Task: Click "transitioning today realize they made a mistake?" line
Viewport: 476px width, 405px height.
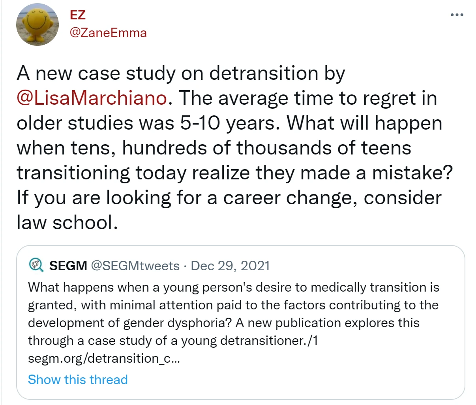Action: click(x=234, y=173)
